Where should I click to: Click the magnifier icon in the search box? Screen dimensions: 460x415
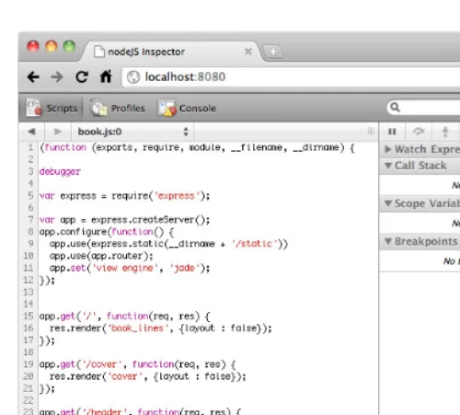395,108
